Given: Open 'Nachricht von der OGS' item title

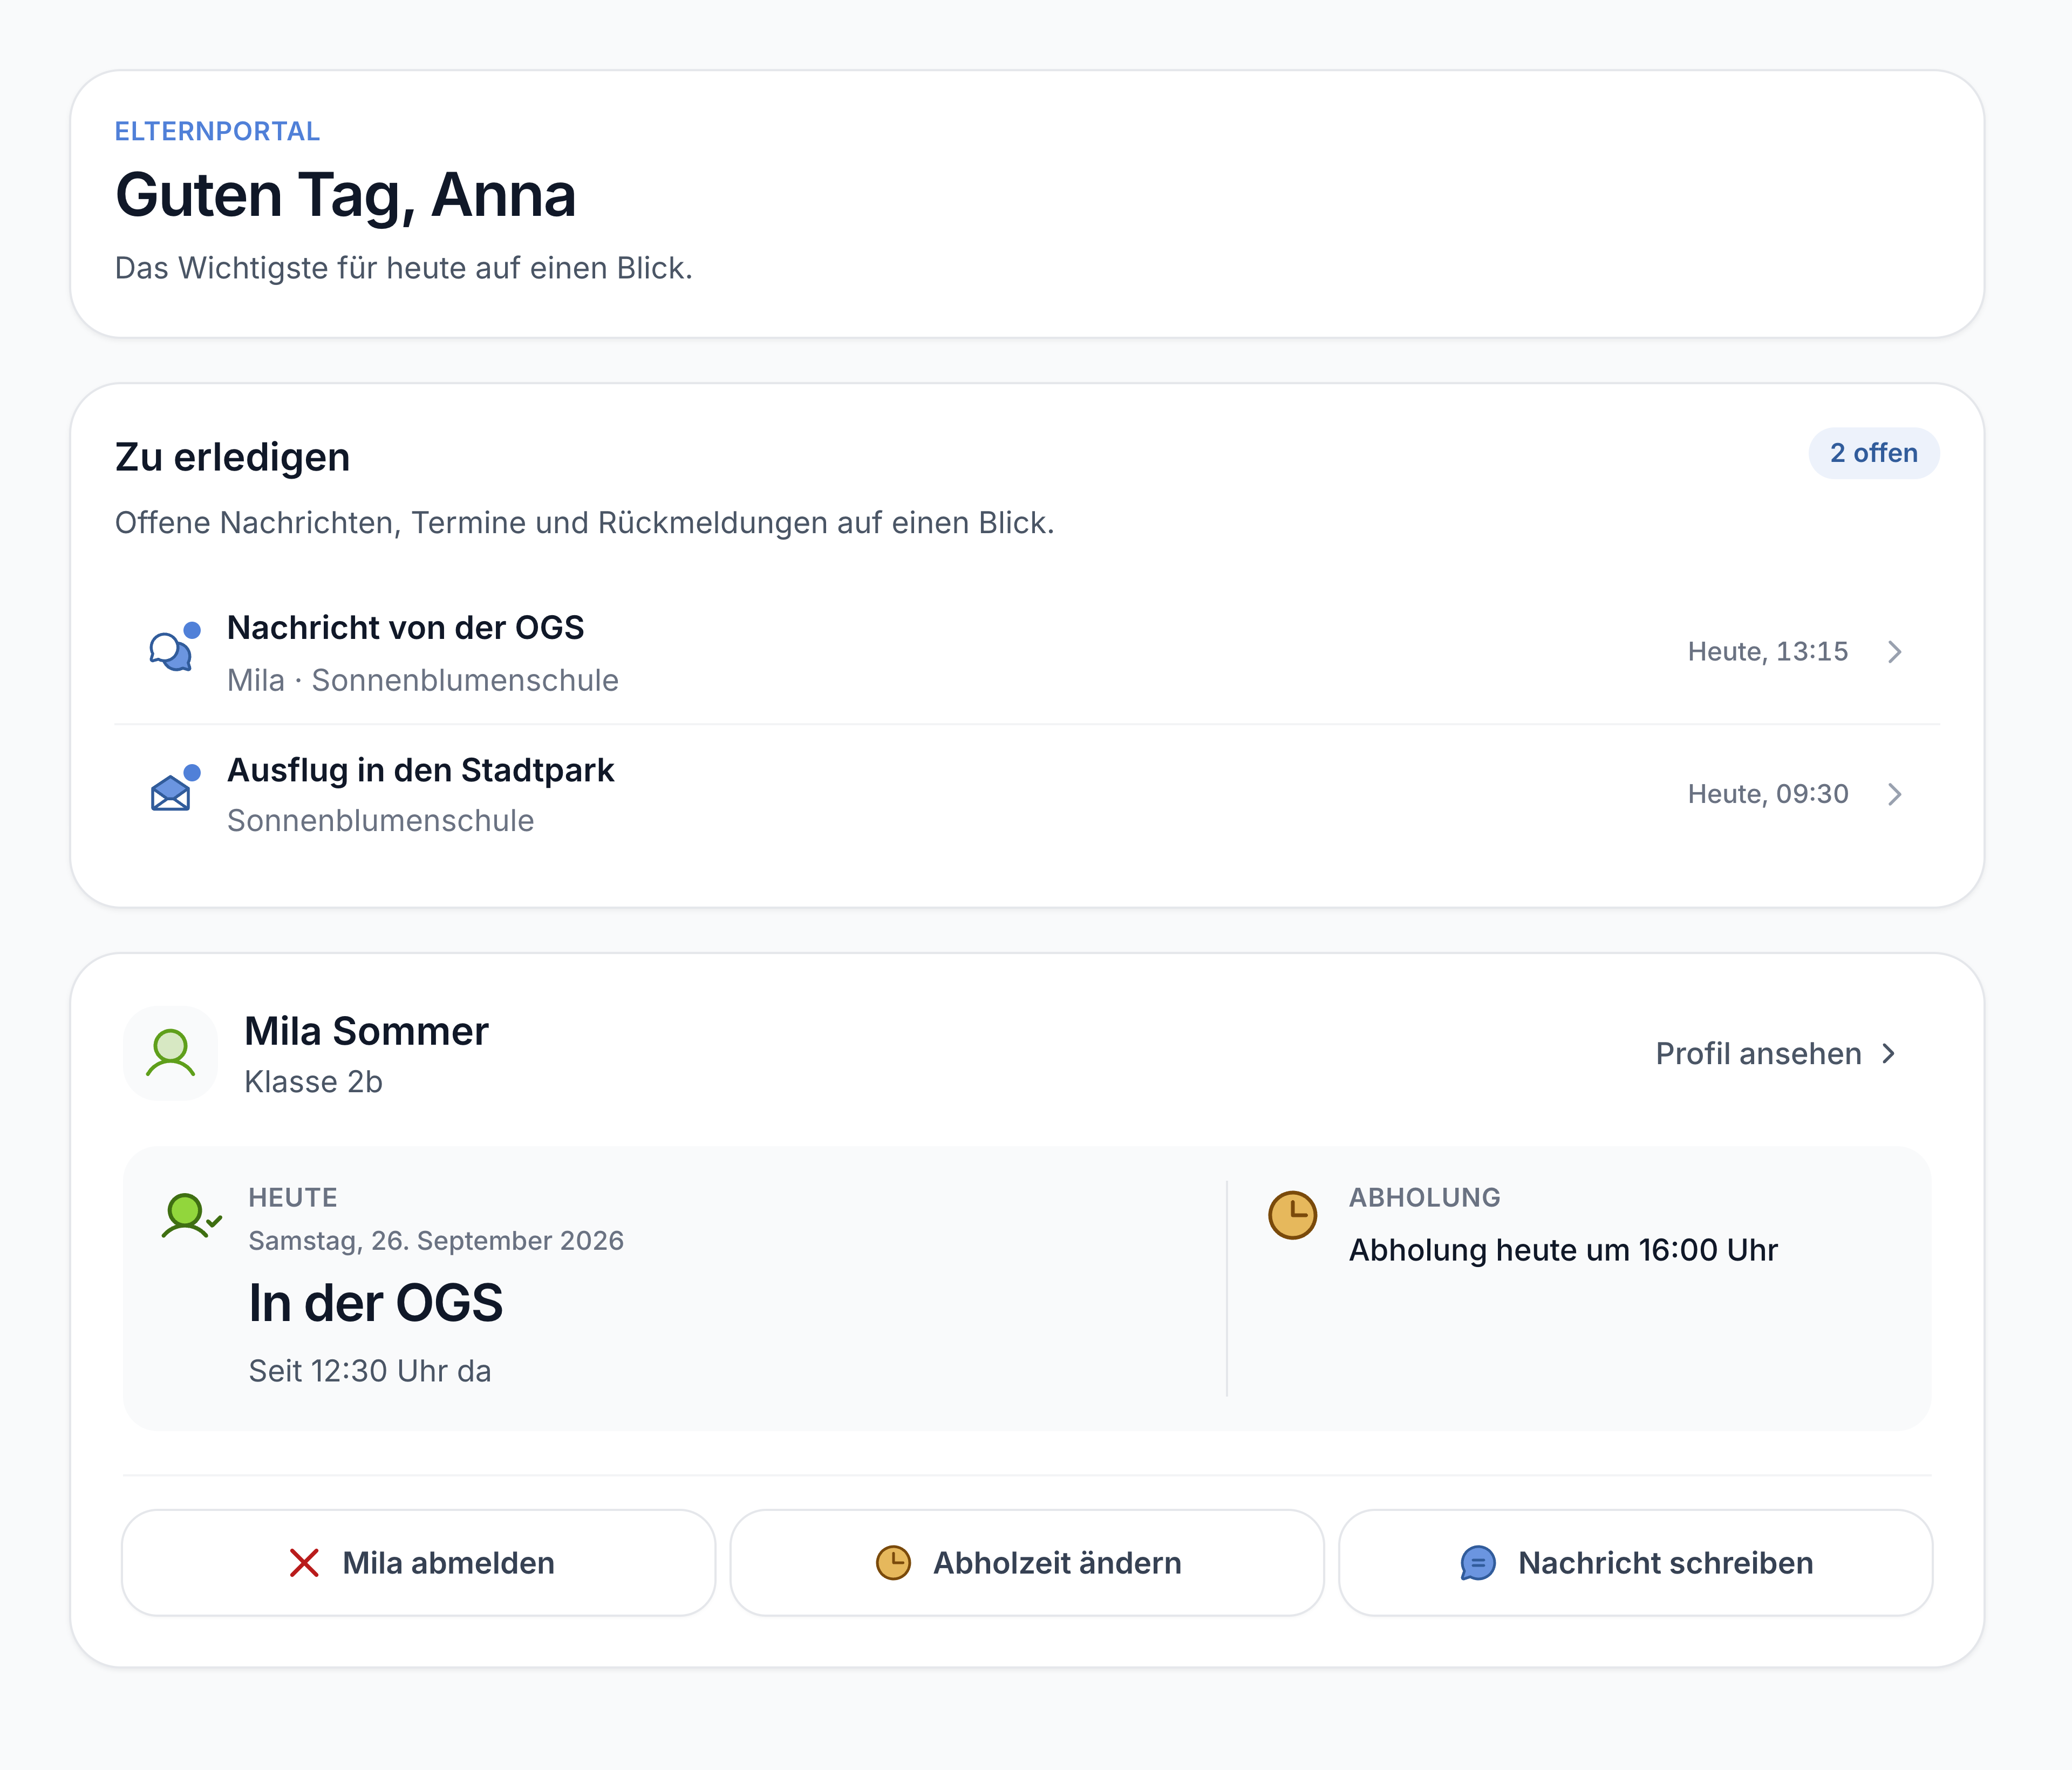Looking at the screenshot, I should [x=405, y=627].
